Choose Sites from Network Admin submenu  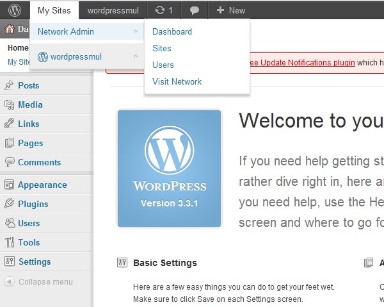[x=162, y=48]
